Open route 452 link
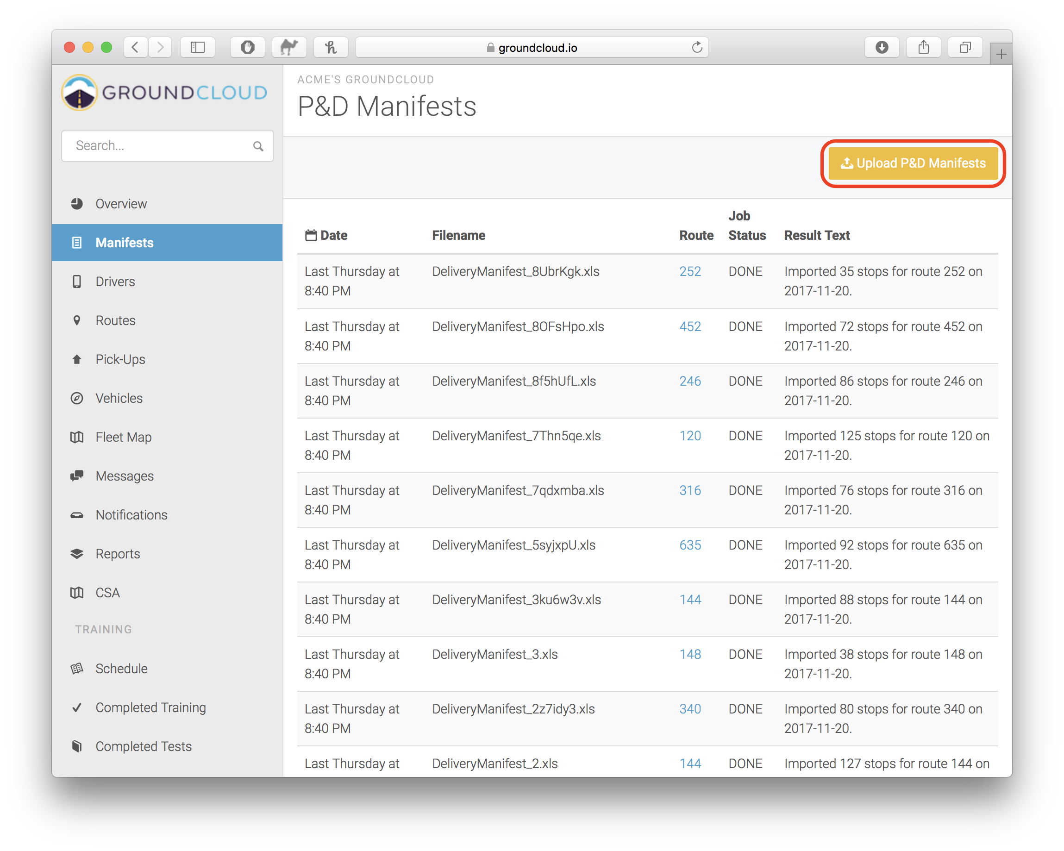The width and height of the screenshot is (1064, 851). [690, 327]
